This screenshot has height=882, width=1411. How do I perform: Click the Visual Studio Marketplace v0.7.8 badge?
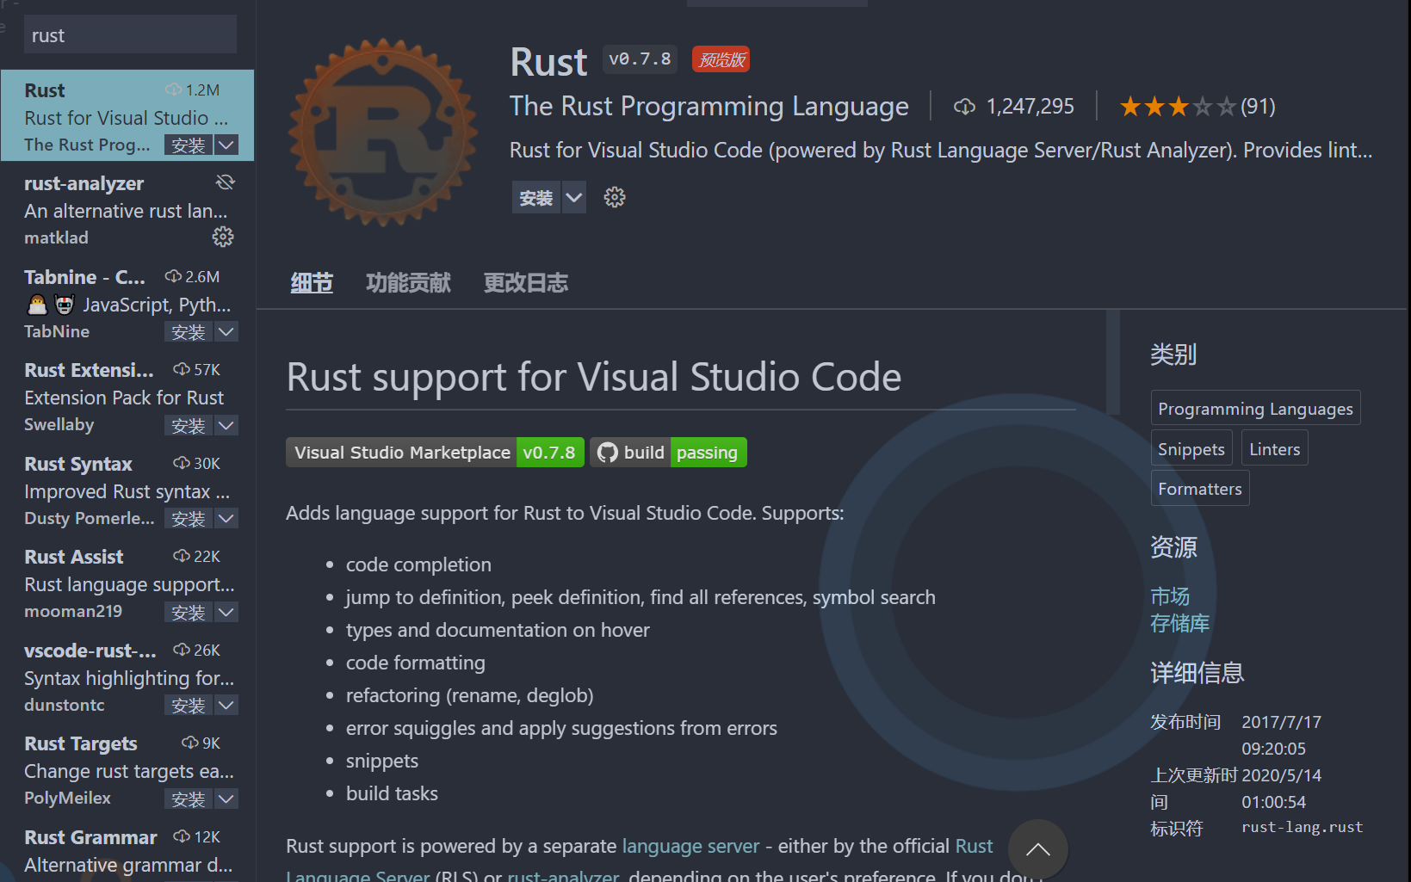pyautogui.click(x=435, y=453)
